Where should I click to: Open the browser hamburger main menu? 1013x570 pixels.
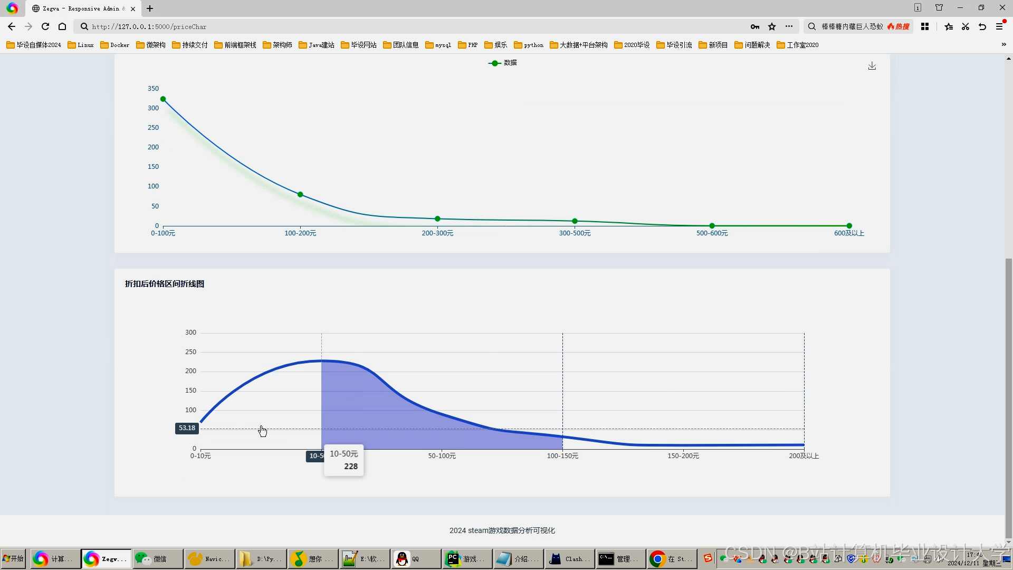[999, 26]
